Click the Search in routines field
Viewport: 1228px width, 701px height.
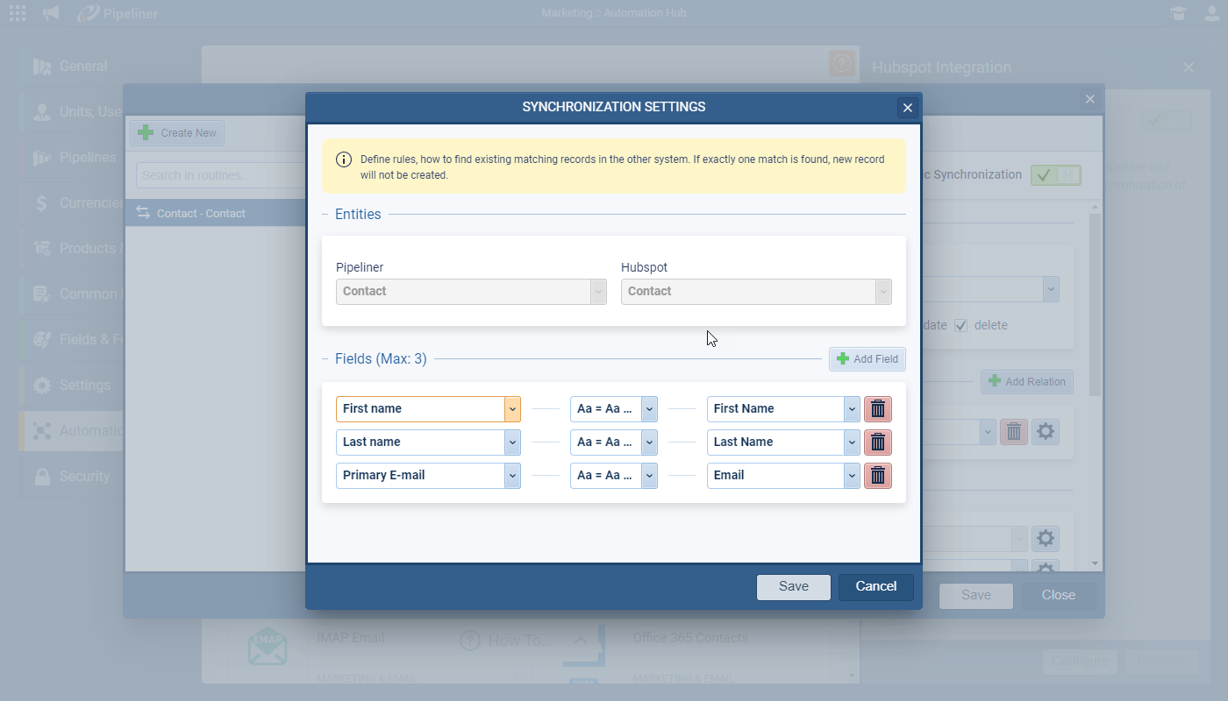click(x=219, y=175)
